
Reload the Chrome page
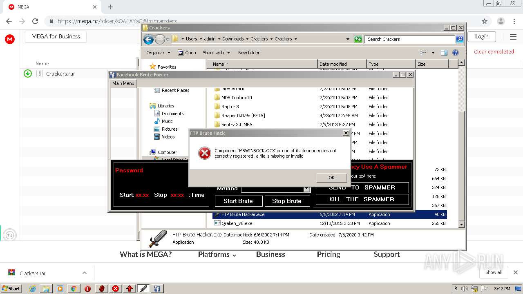click(x=35, y=21)
